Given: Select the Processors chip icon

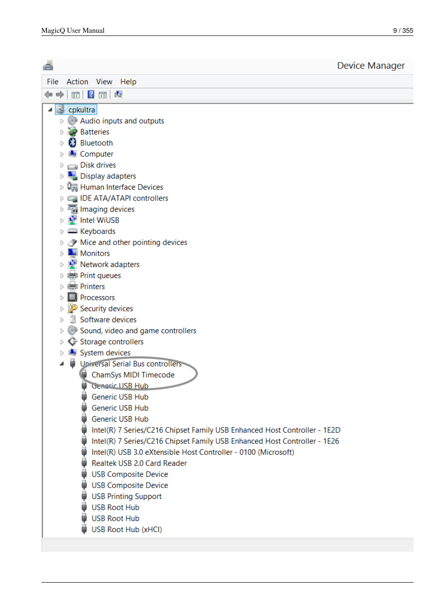Looking at the screenshot, I should (72, 297).
